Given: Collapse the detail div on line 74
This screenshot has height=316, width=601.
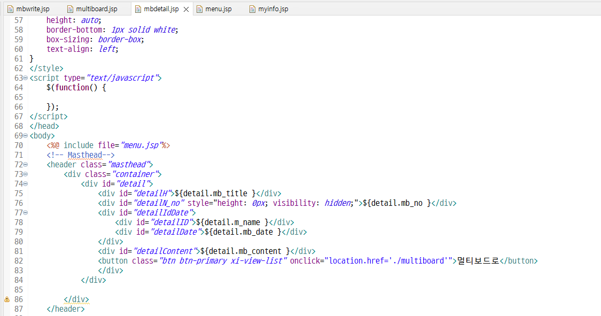Looking at the screenshot, I should point(26,184).
